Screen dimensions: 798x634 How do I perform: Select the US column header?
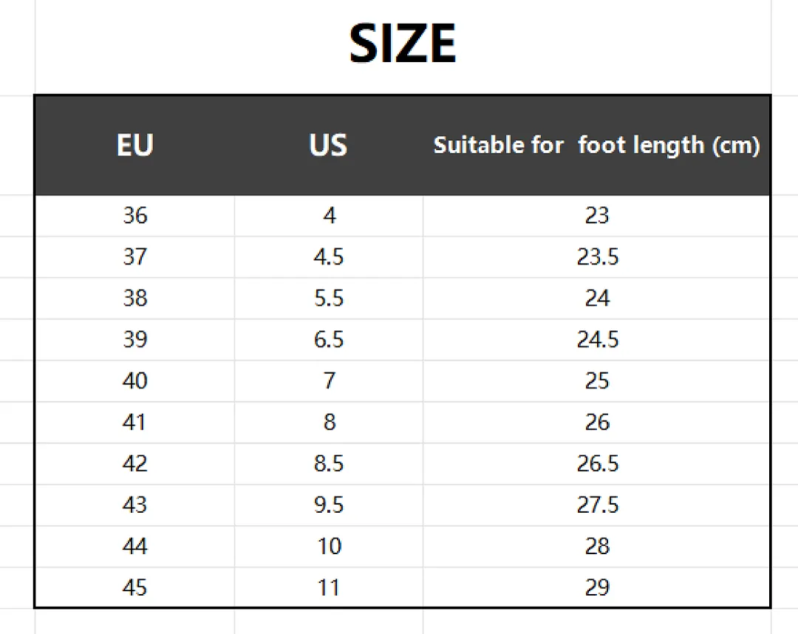coord(328,145)
